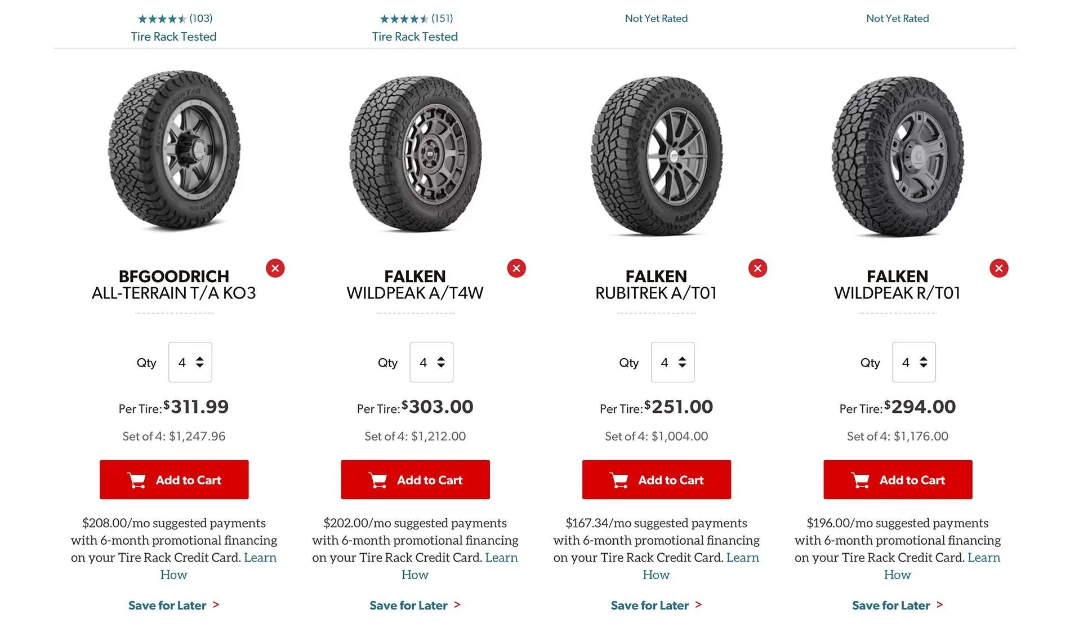Viewport: 1070px width, 628px height.
Task: Open the BFGoodrich KO3 quantity selector
Action: coord(190,362)
